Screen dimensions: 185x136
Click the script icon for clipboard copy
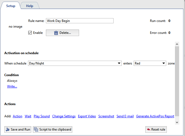(36, 129)
